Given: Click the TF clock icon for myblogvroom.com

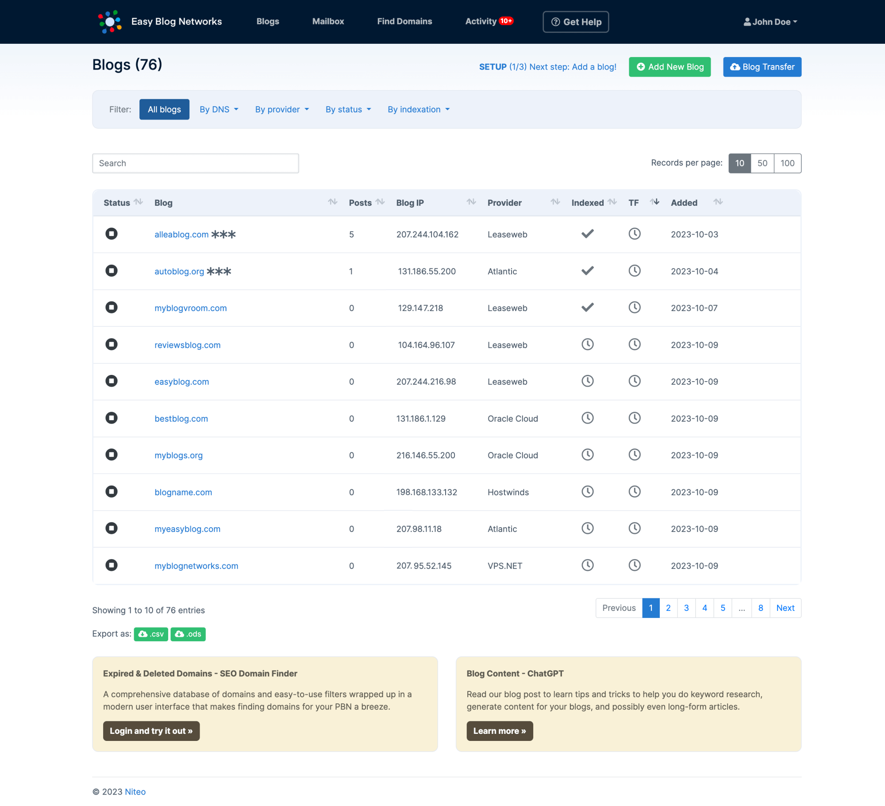Looking at the screenshot, I should pyautogui.click(x=635, y=308).
